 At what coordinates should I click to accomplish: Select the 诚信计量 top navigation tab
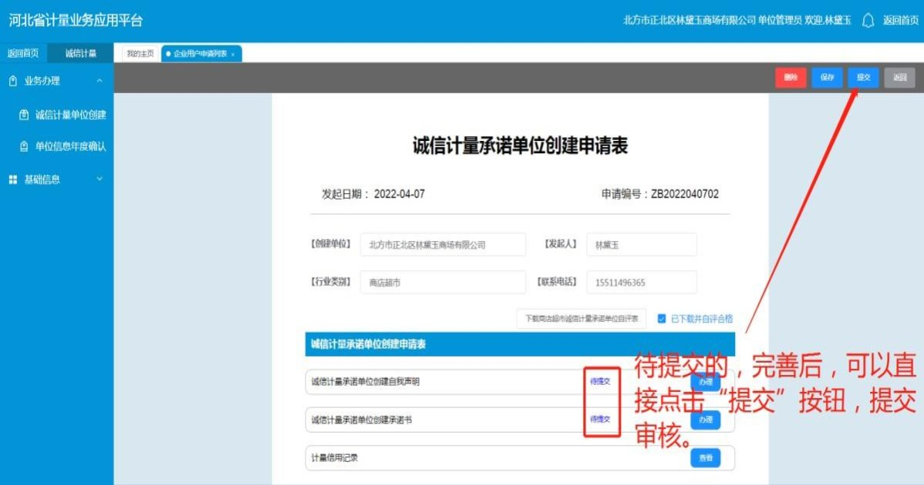[x=80, y=53]
